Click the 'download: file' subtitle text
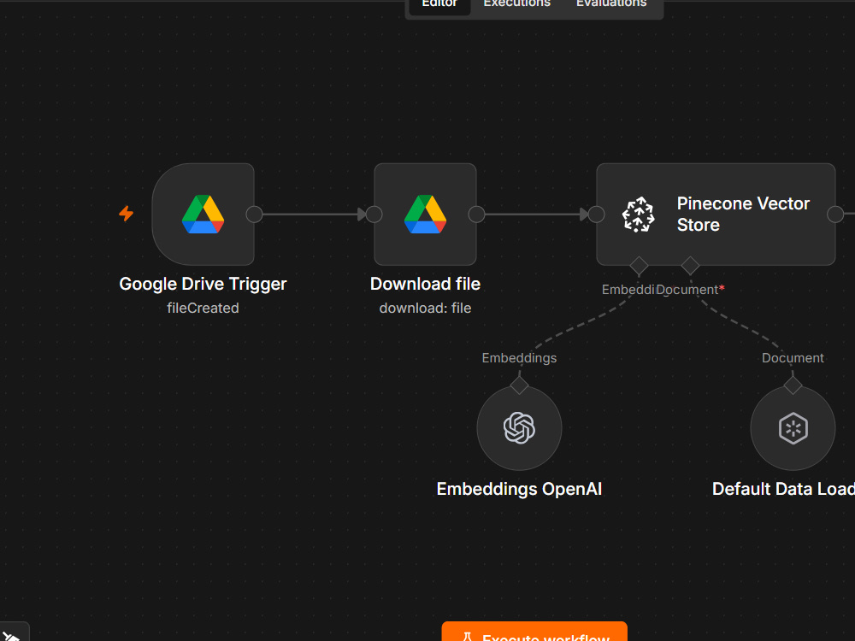The image size is (855, 641). pos(425,308)
